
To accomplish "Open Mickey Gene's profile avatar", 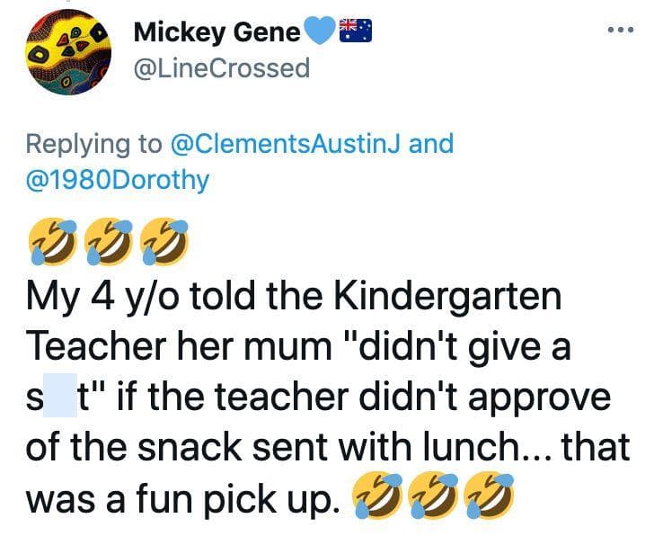I will [68, 51].
